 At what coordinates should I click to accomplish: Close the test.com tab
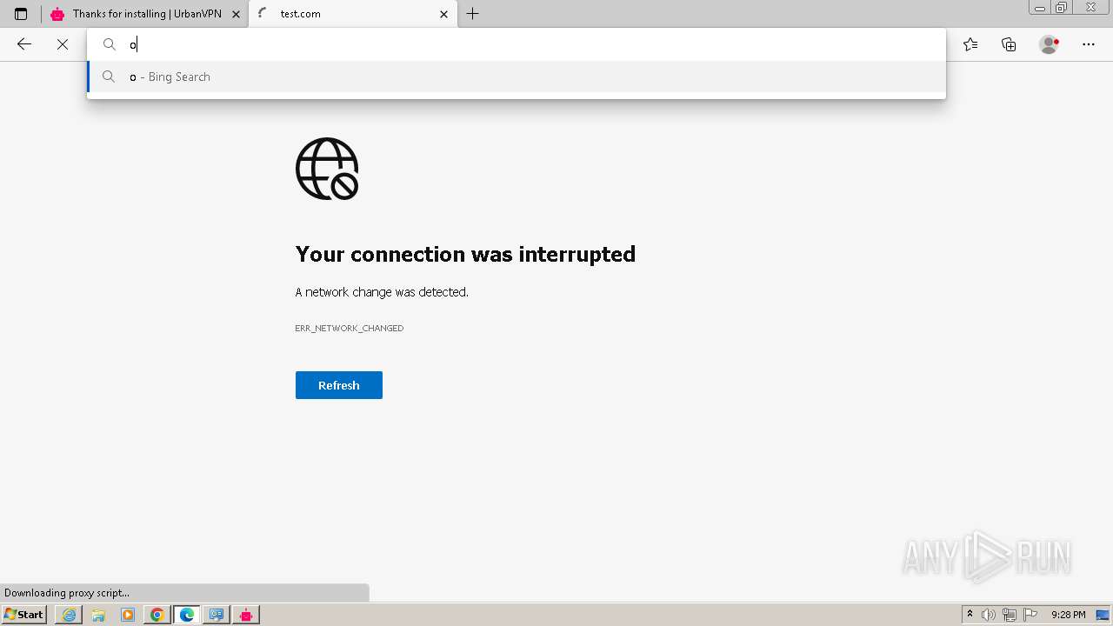pos(443,14)
